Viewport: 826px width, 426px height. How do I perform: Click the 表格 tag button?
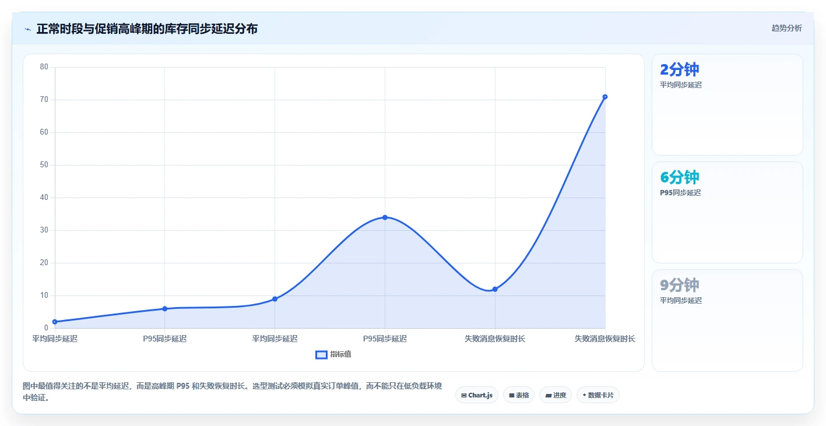coord(518,395)
